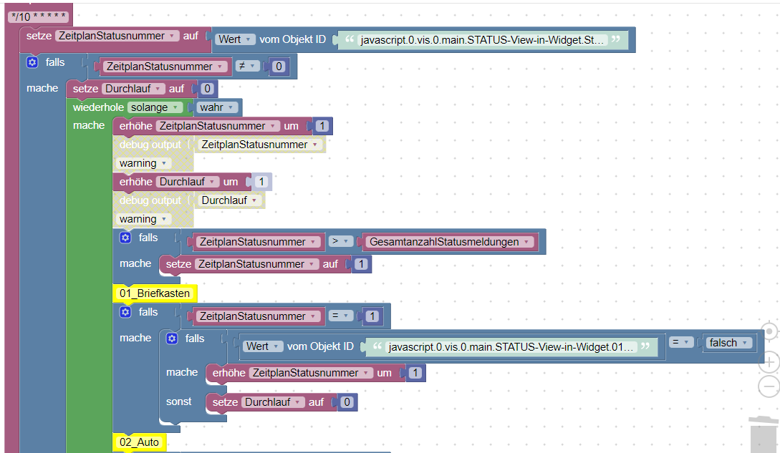Click the trash can icon

764,434
